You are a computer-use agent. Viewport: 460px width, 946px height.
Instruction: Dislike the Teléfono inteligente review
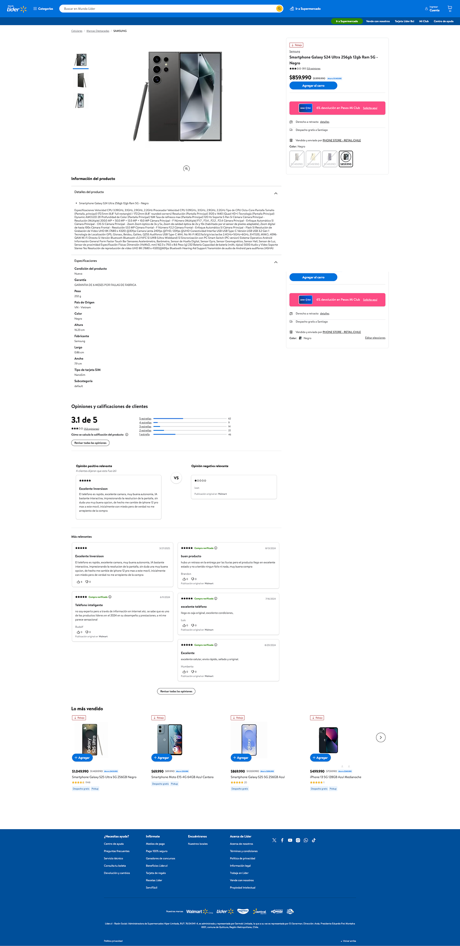(x=88, y=632)
